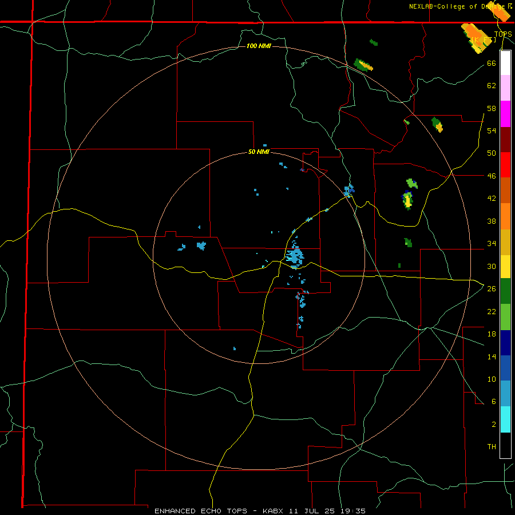Click the '42' legend value
Screen dimensions: 515x515
(x=492, y=199)
